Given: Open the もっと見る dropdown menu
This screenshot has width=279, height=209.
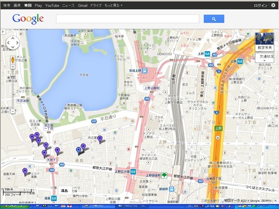Looking at the screenshot, I should tap(113, 5).
